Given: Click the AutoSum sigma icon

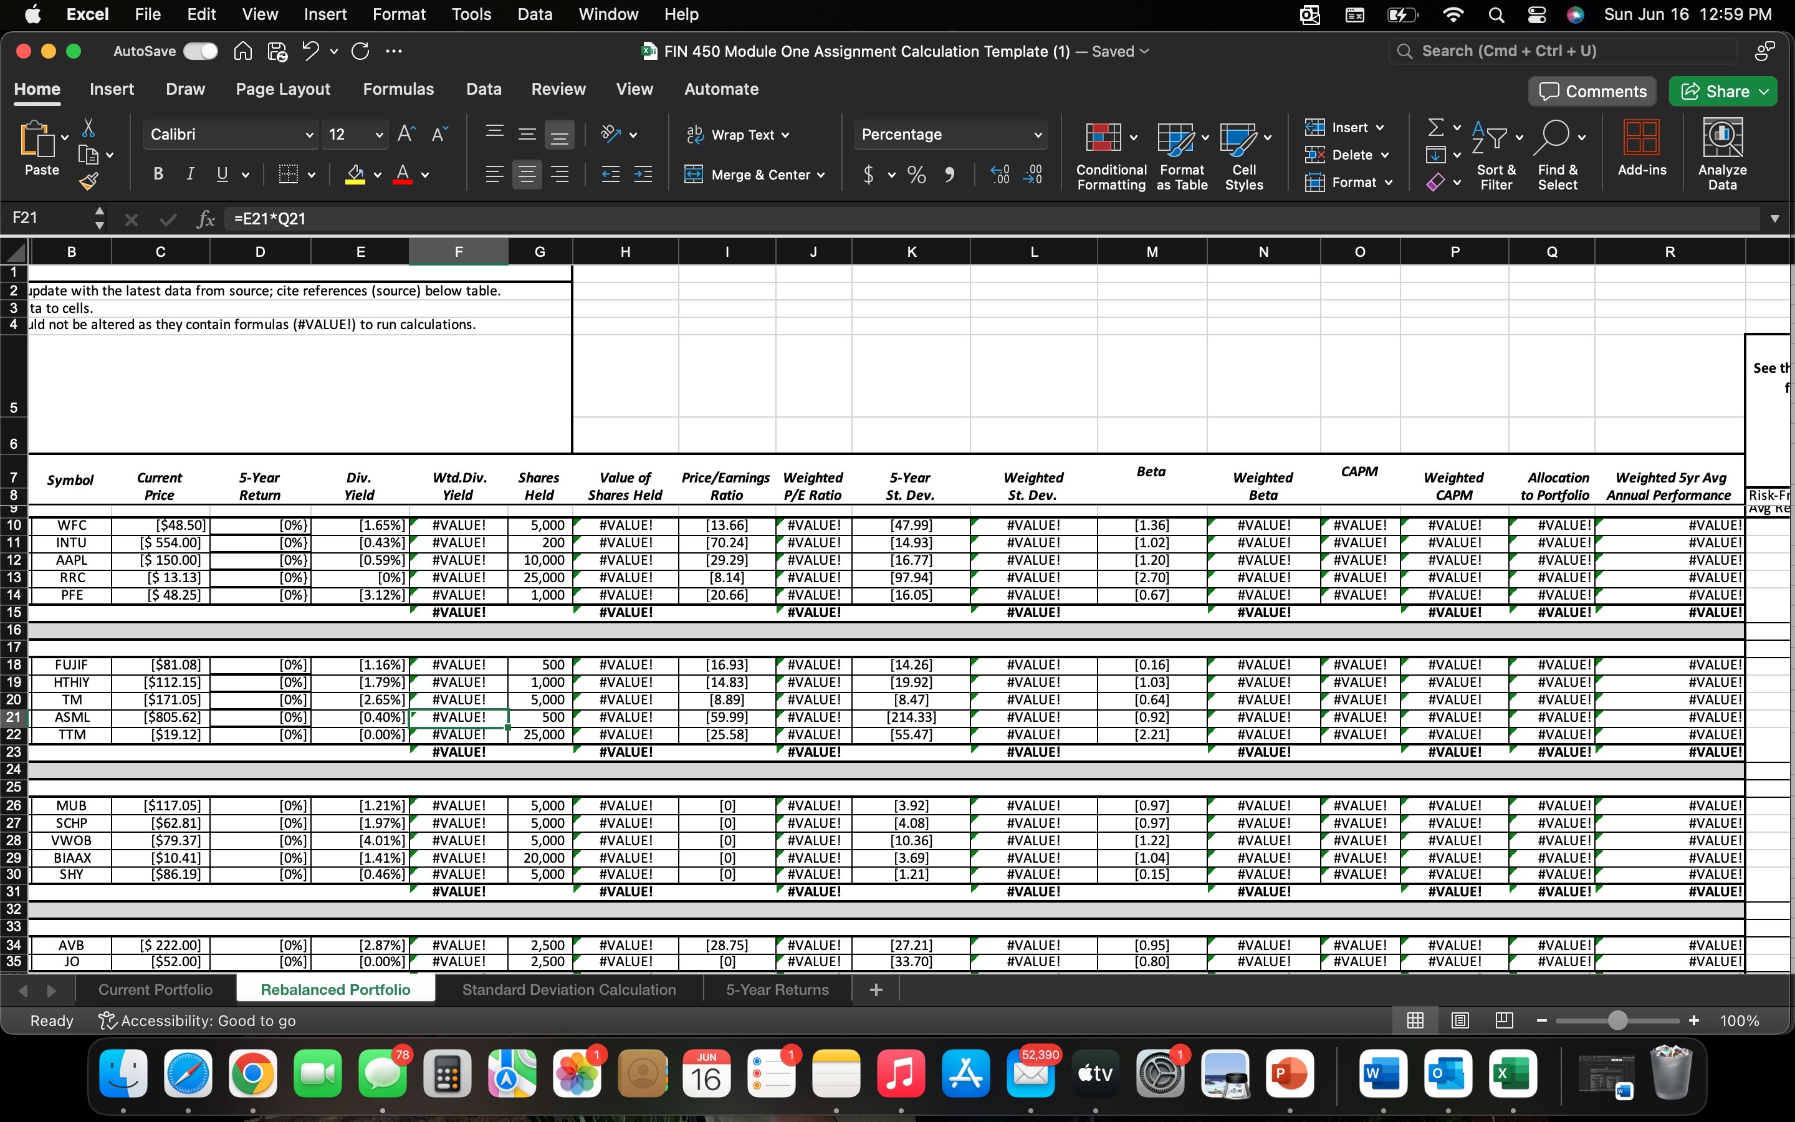Looking at the screenshot, I should pos(1436,128).
